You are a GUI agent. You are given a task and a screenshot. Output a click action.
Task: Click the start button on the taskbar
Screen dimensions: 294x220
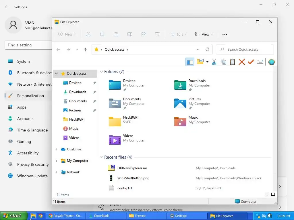[13, 216]
